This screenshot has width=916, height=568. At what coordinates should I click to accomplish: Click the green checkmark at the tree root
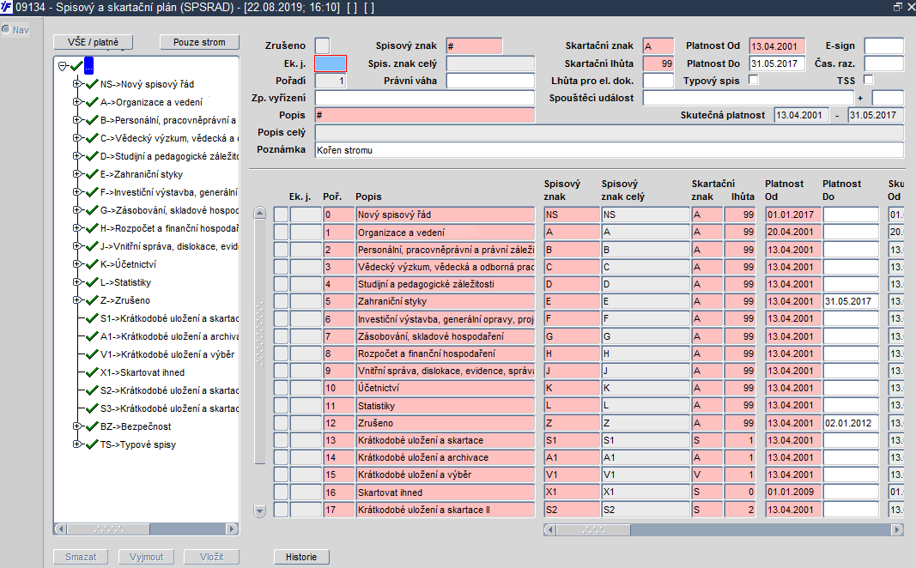point(76,66)
